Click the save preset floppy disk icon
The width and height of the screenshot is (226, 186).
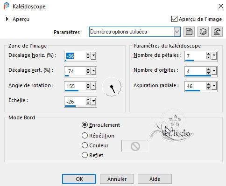[x=189, y=32]
